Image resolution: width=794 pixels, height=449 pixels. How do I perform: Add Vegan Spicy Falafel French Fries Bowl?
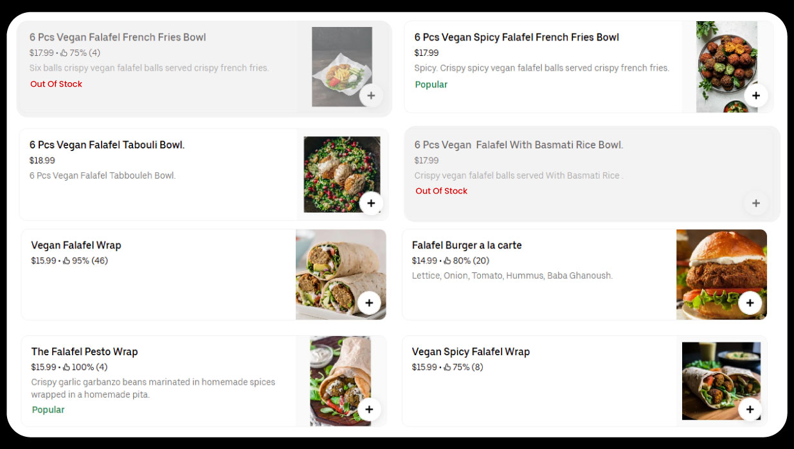[755, 96]
